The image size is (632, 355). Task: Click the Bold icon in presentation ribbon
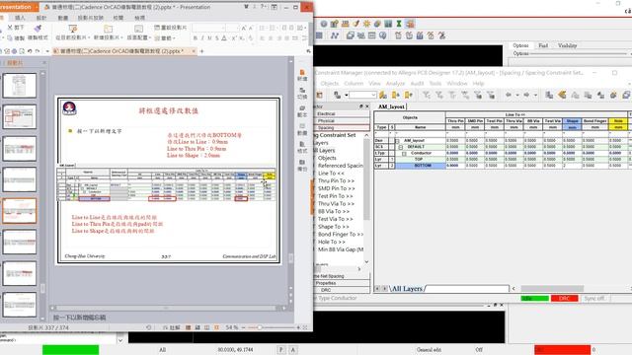point(196,37)
